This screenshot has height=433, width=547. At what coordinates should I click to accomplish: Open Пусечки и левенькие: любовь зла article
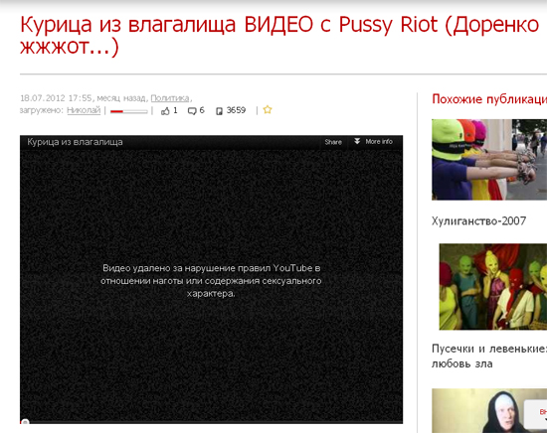(489, 356)
